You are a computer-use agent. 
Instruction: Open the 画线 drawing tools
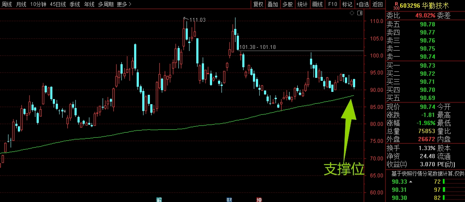[317, 4]
